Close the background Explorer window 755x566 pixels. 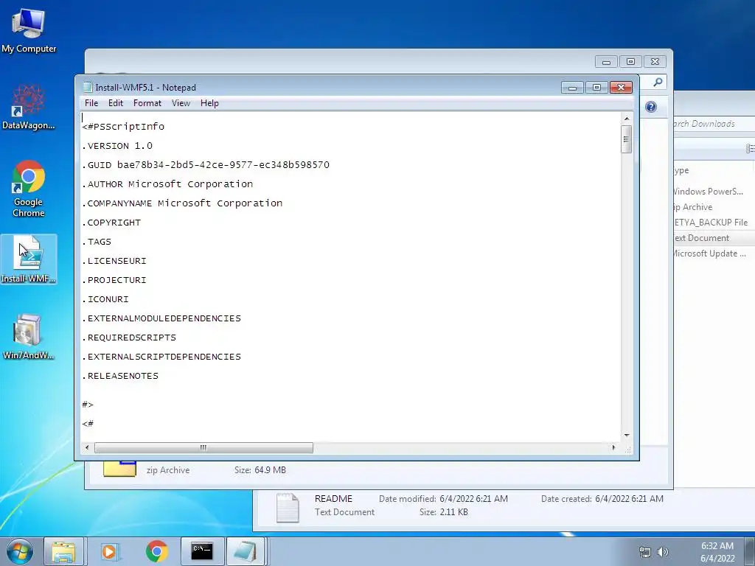[655, 62]
